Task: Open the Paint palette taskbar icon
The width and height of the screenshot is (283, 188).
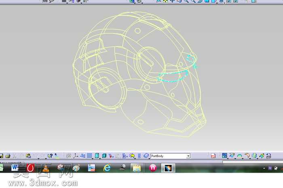Action: 76,168
